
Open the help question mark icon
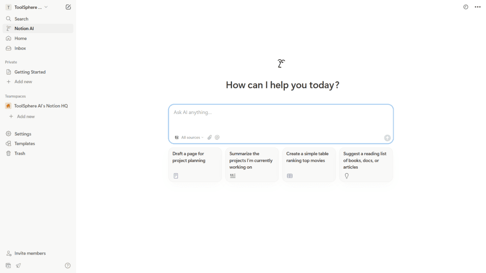coord(68,266)
